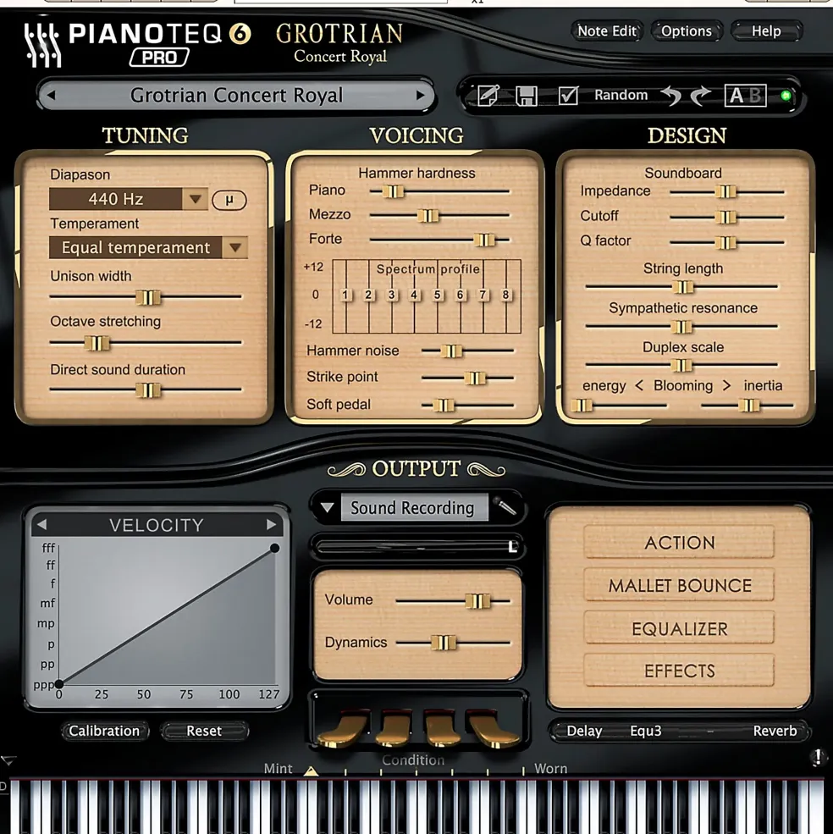This screenshot has height=834, width=833.
Task: Click the Blooming energy slider
Action: [619, 406]
